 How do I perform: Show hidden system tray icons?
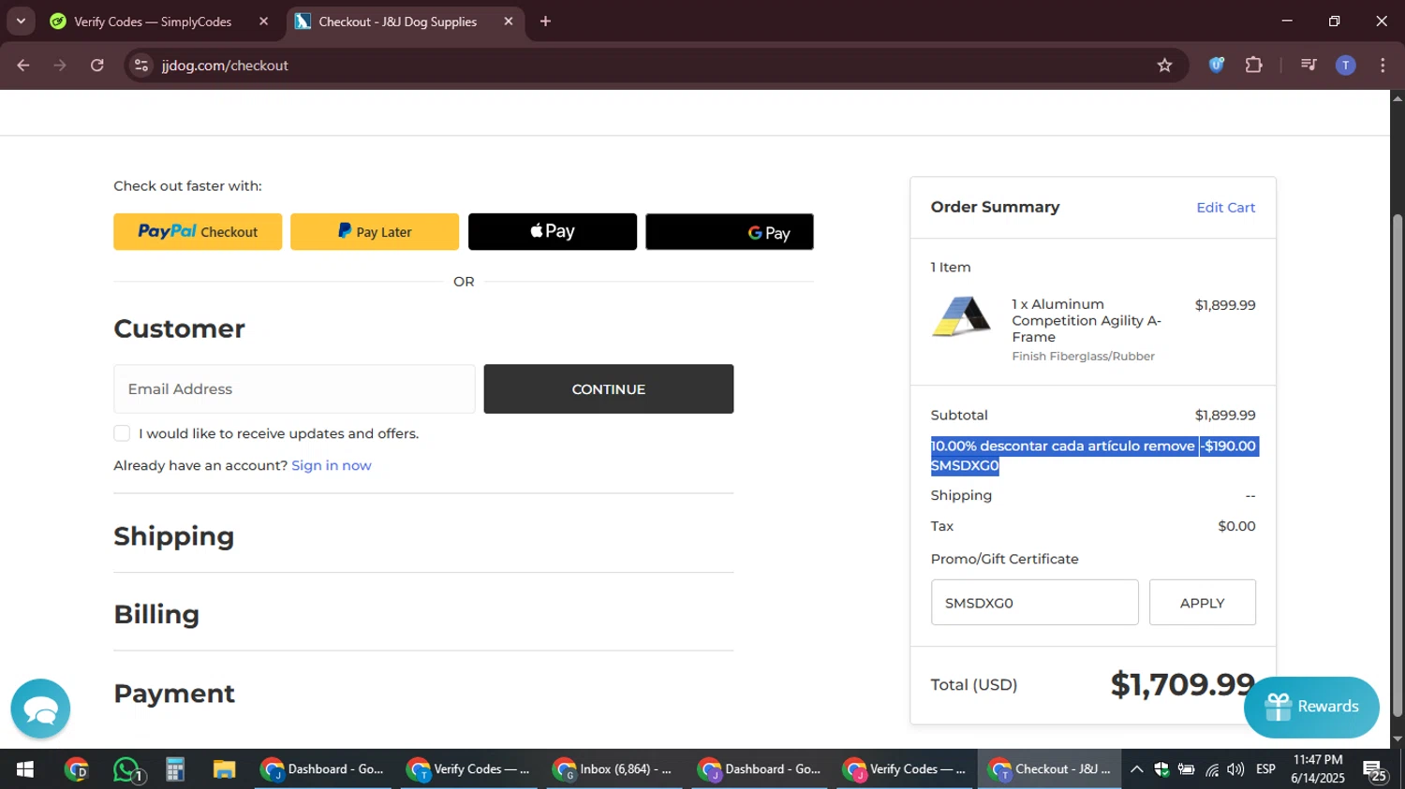tap(1136, 769)
